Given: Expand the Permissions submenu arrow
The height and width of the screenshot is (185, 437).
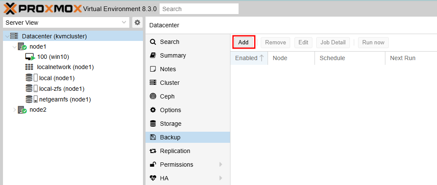Looking at the screenshot, I should (x=221, y=165).
